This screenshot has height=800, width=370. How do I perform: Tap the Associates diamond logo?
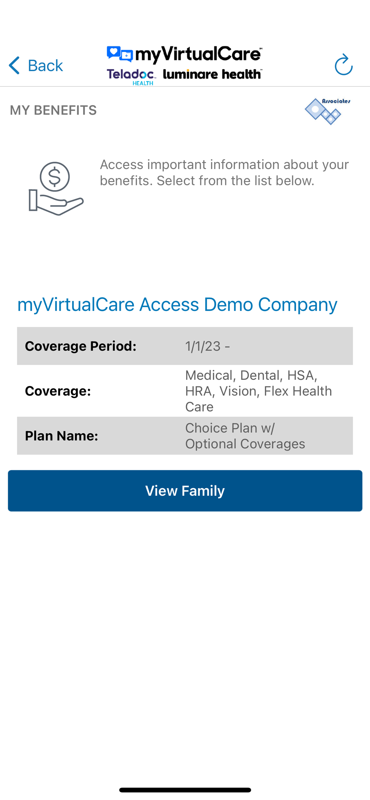point(328,111)
